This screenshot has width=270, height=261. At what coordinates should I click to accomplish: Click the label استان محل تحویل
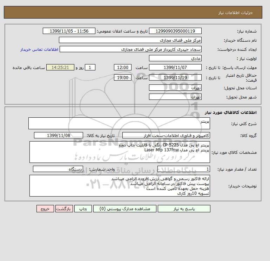pos(240,88)
